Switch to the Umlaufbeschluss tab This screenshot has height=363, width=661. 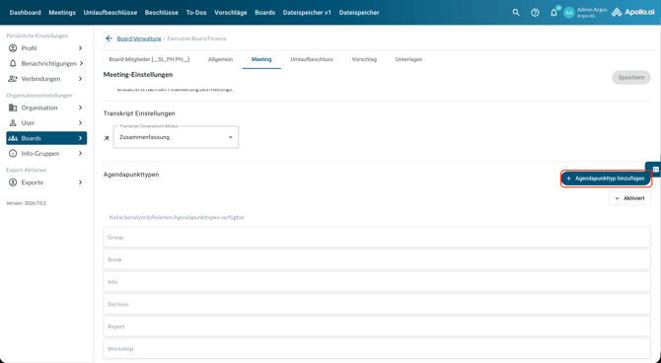point(312,59)
